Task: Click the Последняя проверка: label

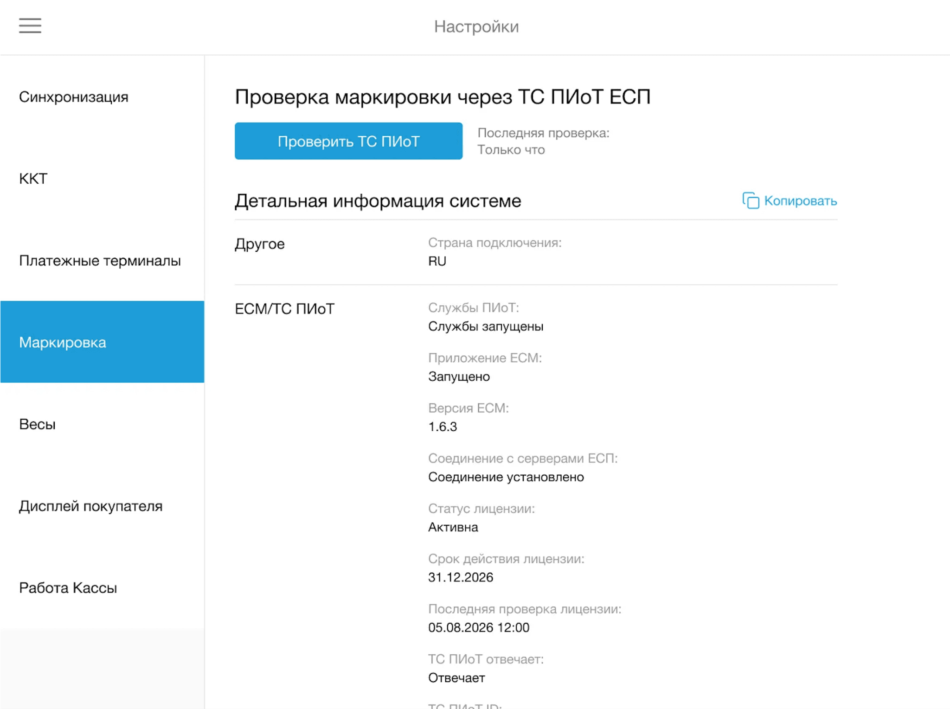Action: coord(543,133)
